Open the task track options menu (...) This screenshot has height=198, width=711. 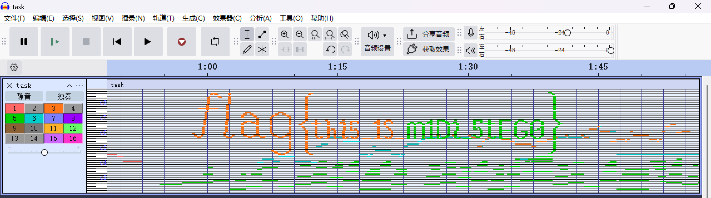click(79, 86)
